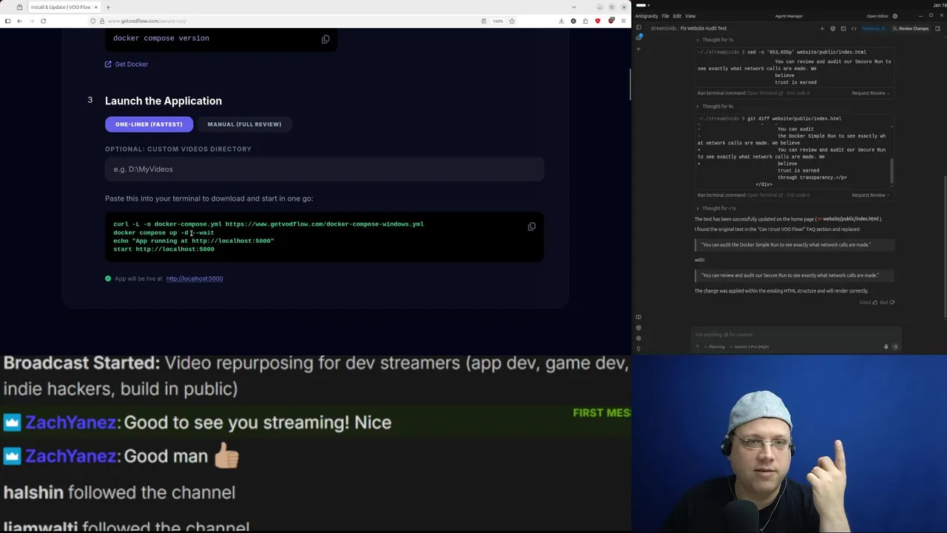List all browser tabs dropdown
947x533 pixels.
click(x=574, y=7)
